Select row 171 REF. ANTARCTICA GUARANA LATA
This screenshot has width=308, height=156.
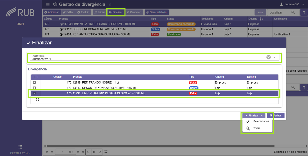click(175, 34)
